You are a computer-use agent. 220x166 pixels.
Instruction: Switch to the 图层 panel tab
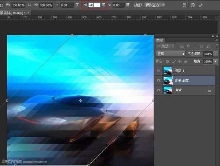[160, 40]
